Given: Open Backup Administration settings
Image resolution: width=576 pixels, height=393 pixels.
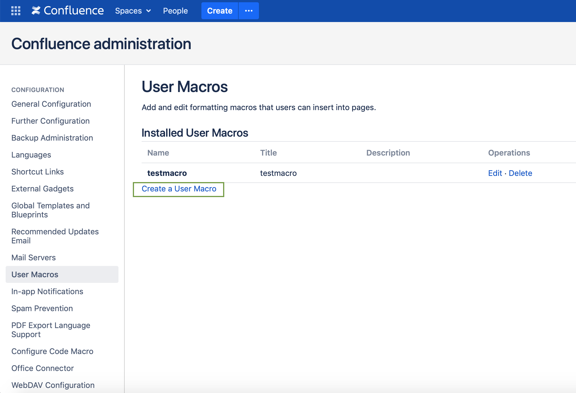Looking at the screenshot, I should coord(52,138).
